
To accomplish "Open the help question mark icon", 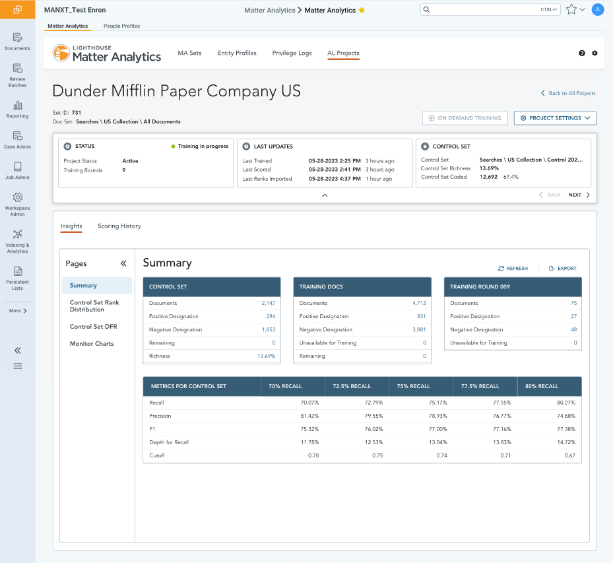I will 582,53.
